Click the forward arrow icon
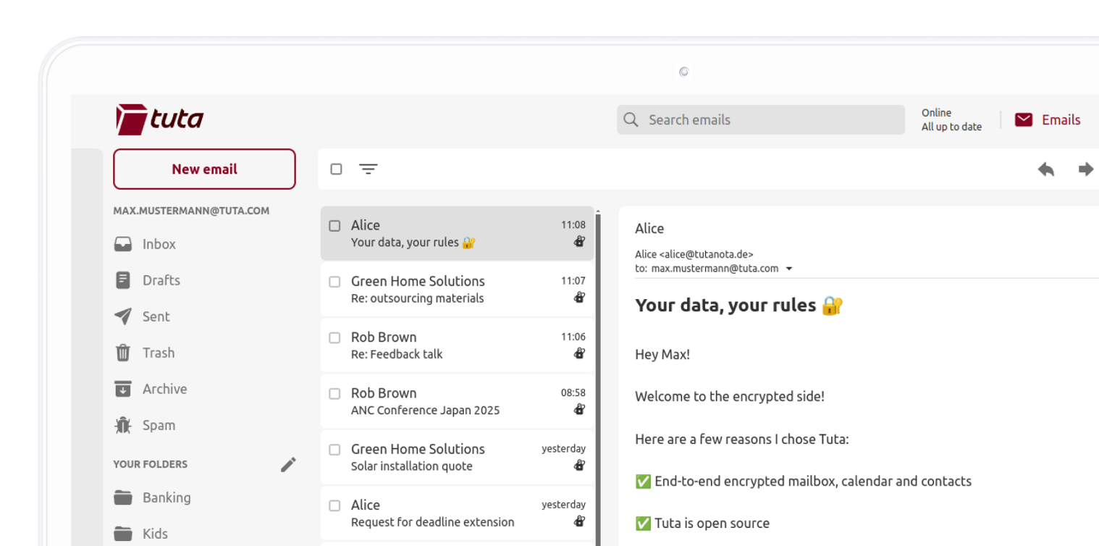This screenshot has height=546, width=1099. 1085,169
